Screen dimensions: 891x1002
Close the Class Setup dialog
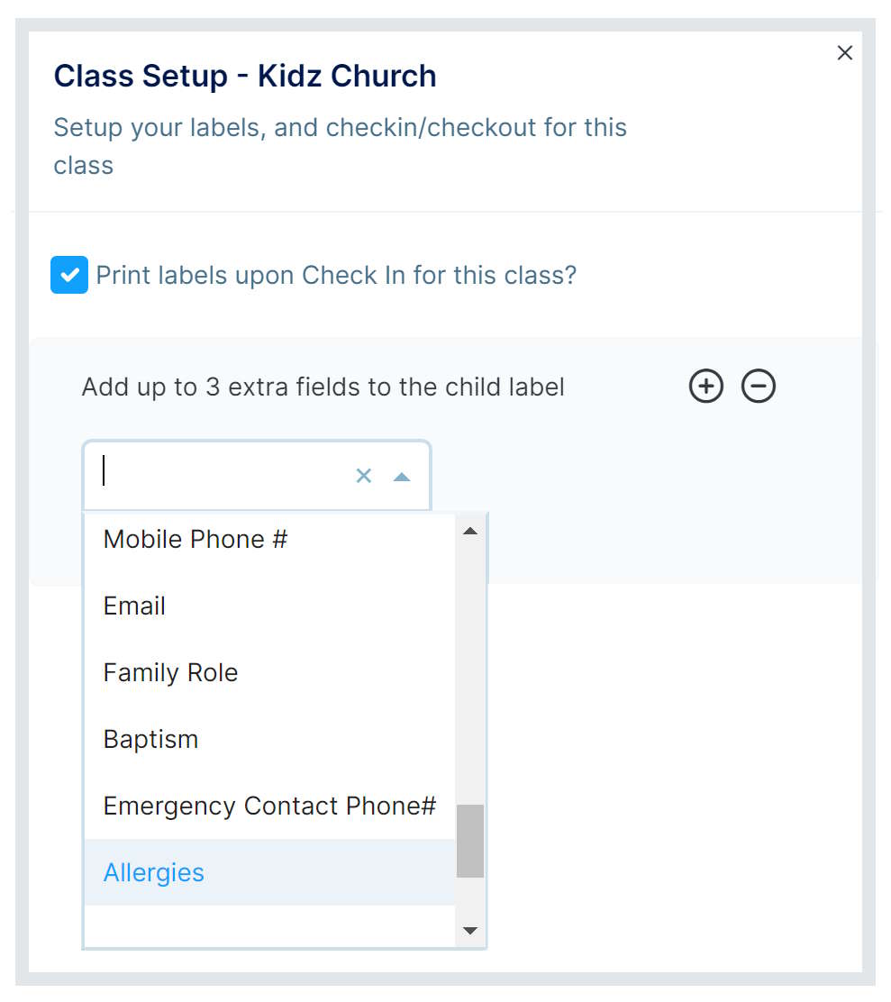point(844,52)
